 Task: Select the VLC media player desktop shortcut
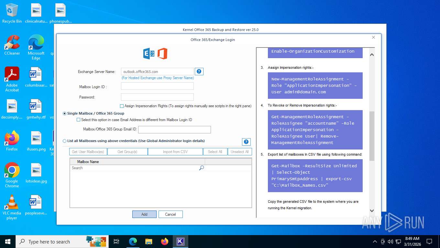pos(12,207)
